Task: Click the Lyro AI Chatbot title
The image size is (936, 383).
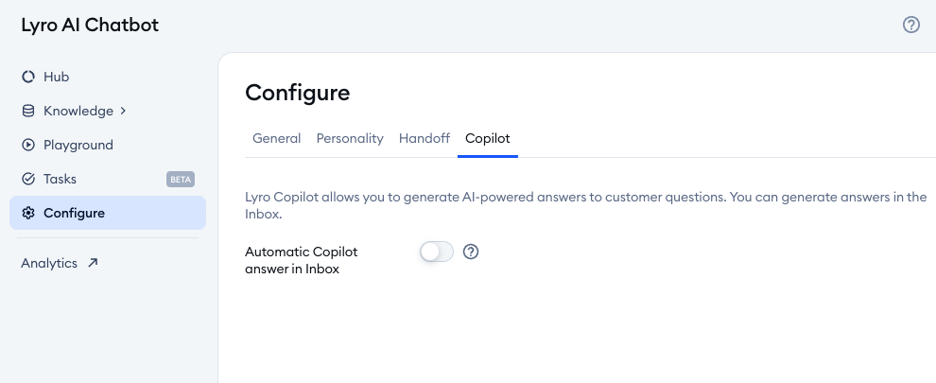Action: pos(90,26)
